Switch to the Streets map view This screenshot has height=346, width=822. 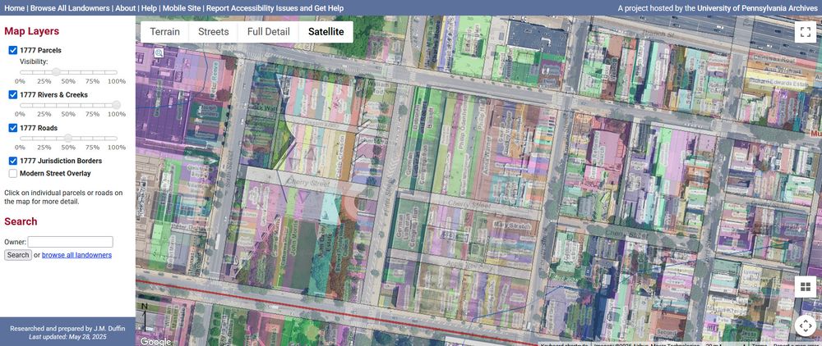tap(214, 32)
